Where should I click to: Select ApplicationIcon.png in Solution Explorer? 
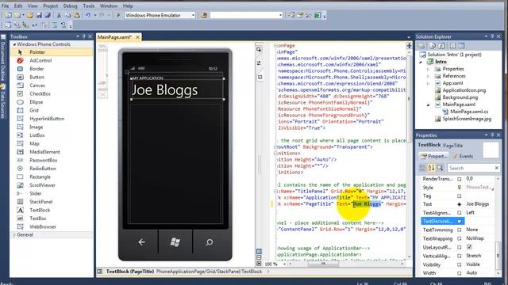coord(464,90)
